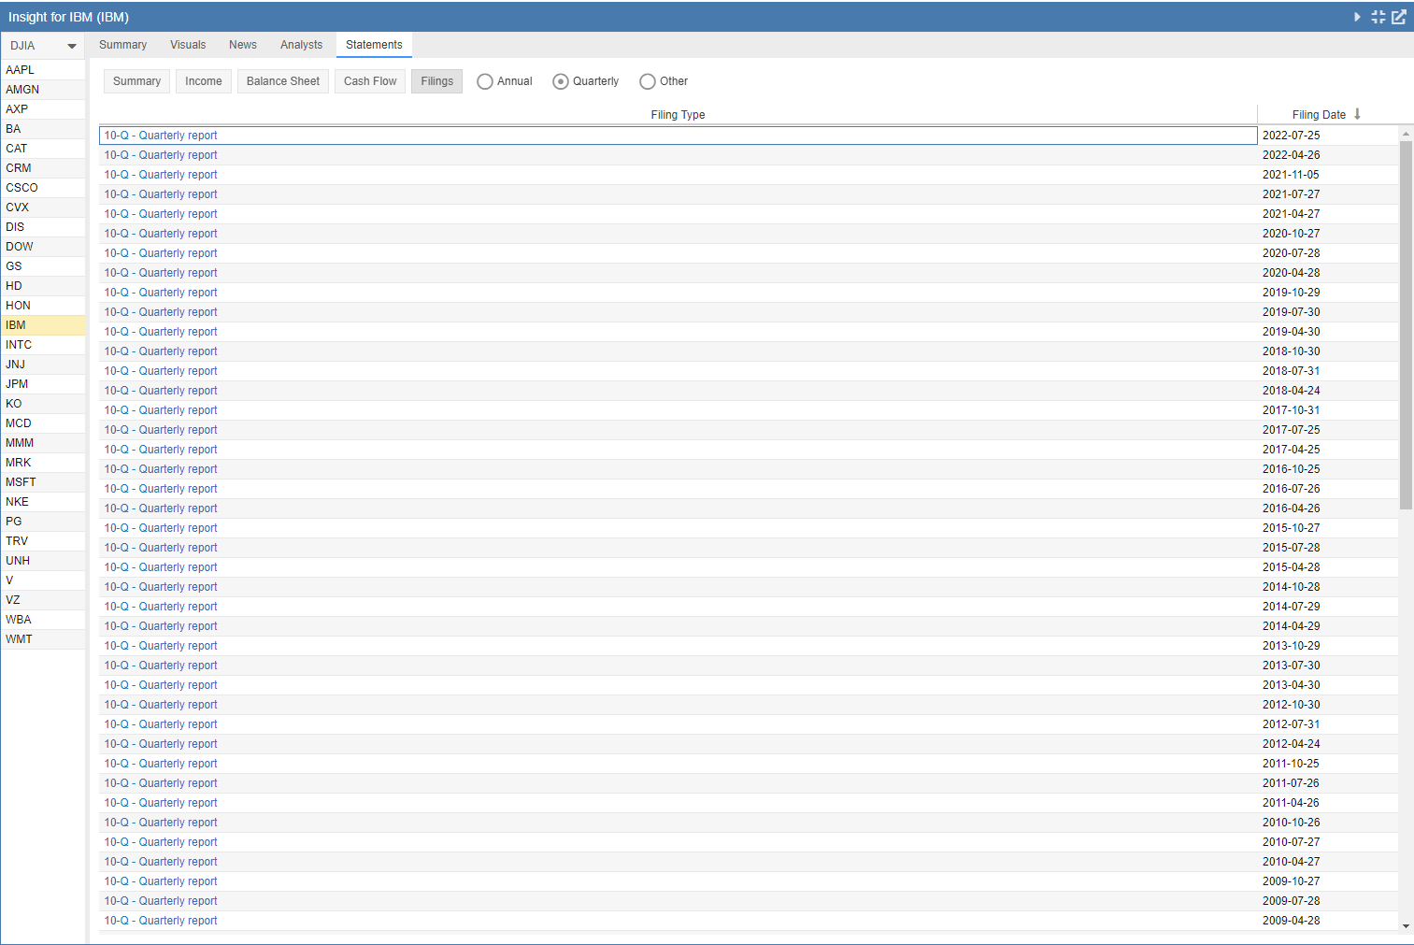
Task: Switch to the Visuals tab
Action: pos(188,45)
